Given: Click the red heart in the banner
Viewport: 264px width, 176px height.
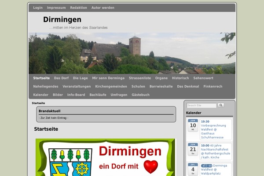Looking at the screenshot, I should tap(150, 167).
